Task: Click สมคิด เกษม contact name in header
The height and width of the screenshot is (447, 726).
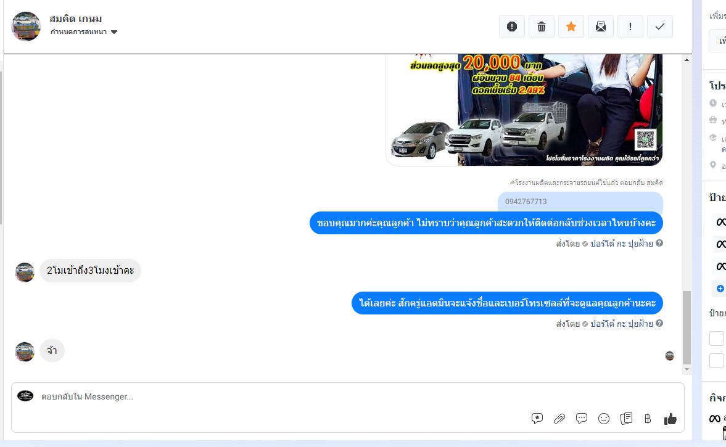Action: [x=76, y=19]
